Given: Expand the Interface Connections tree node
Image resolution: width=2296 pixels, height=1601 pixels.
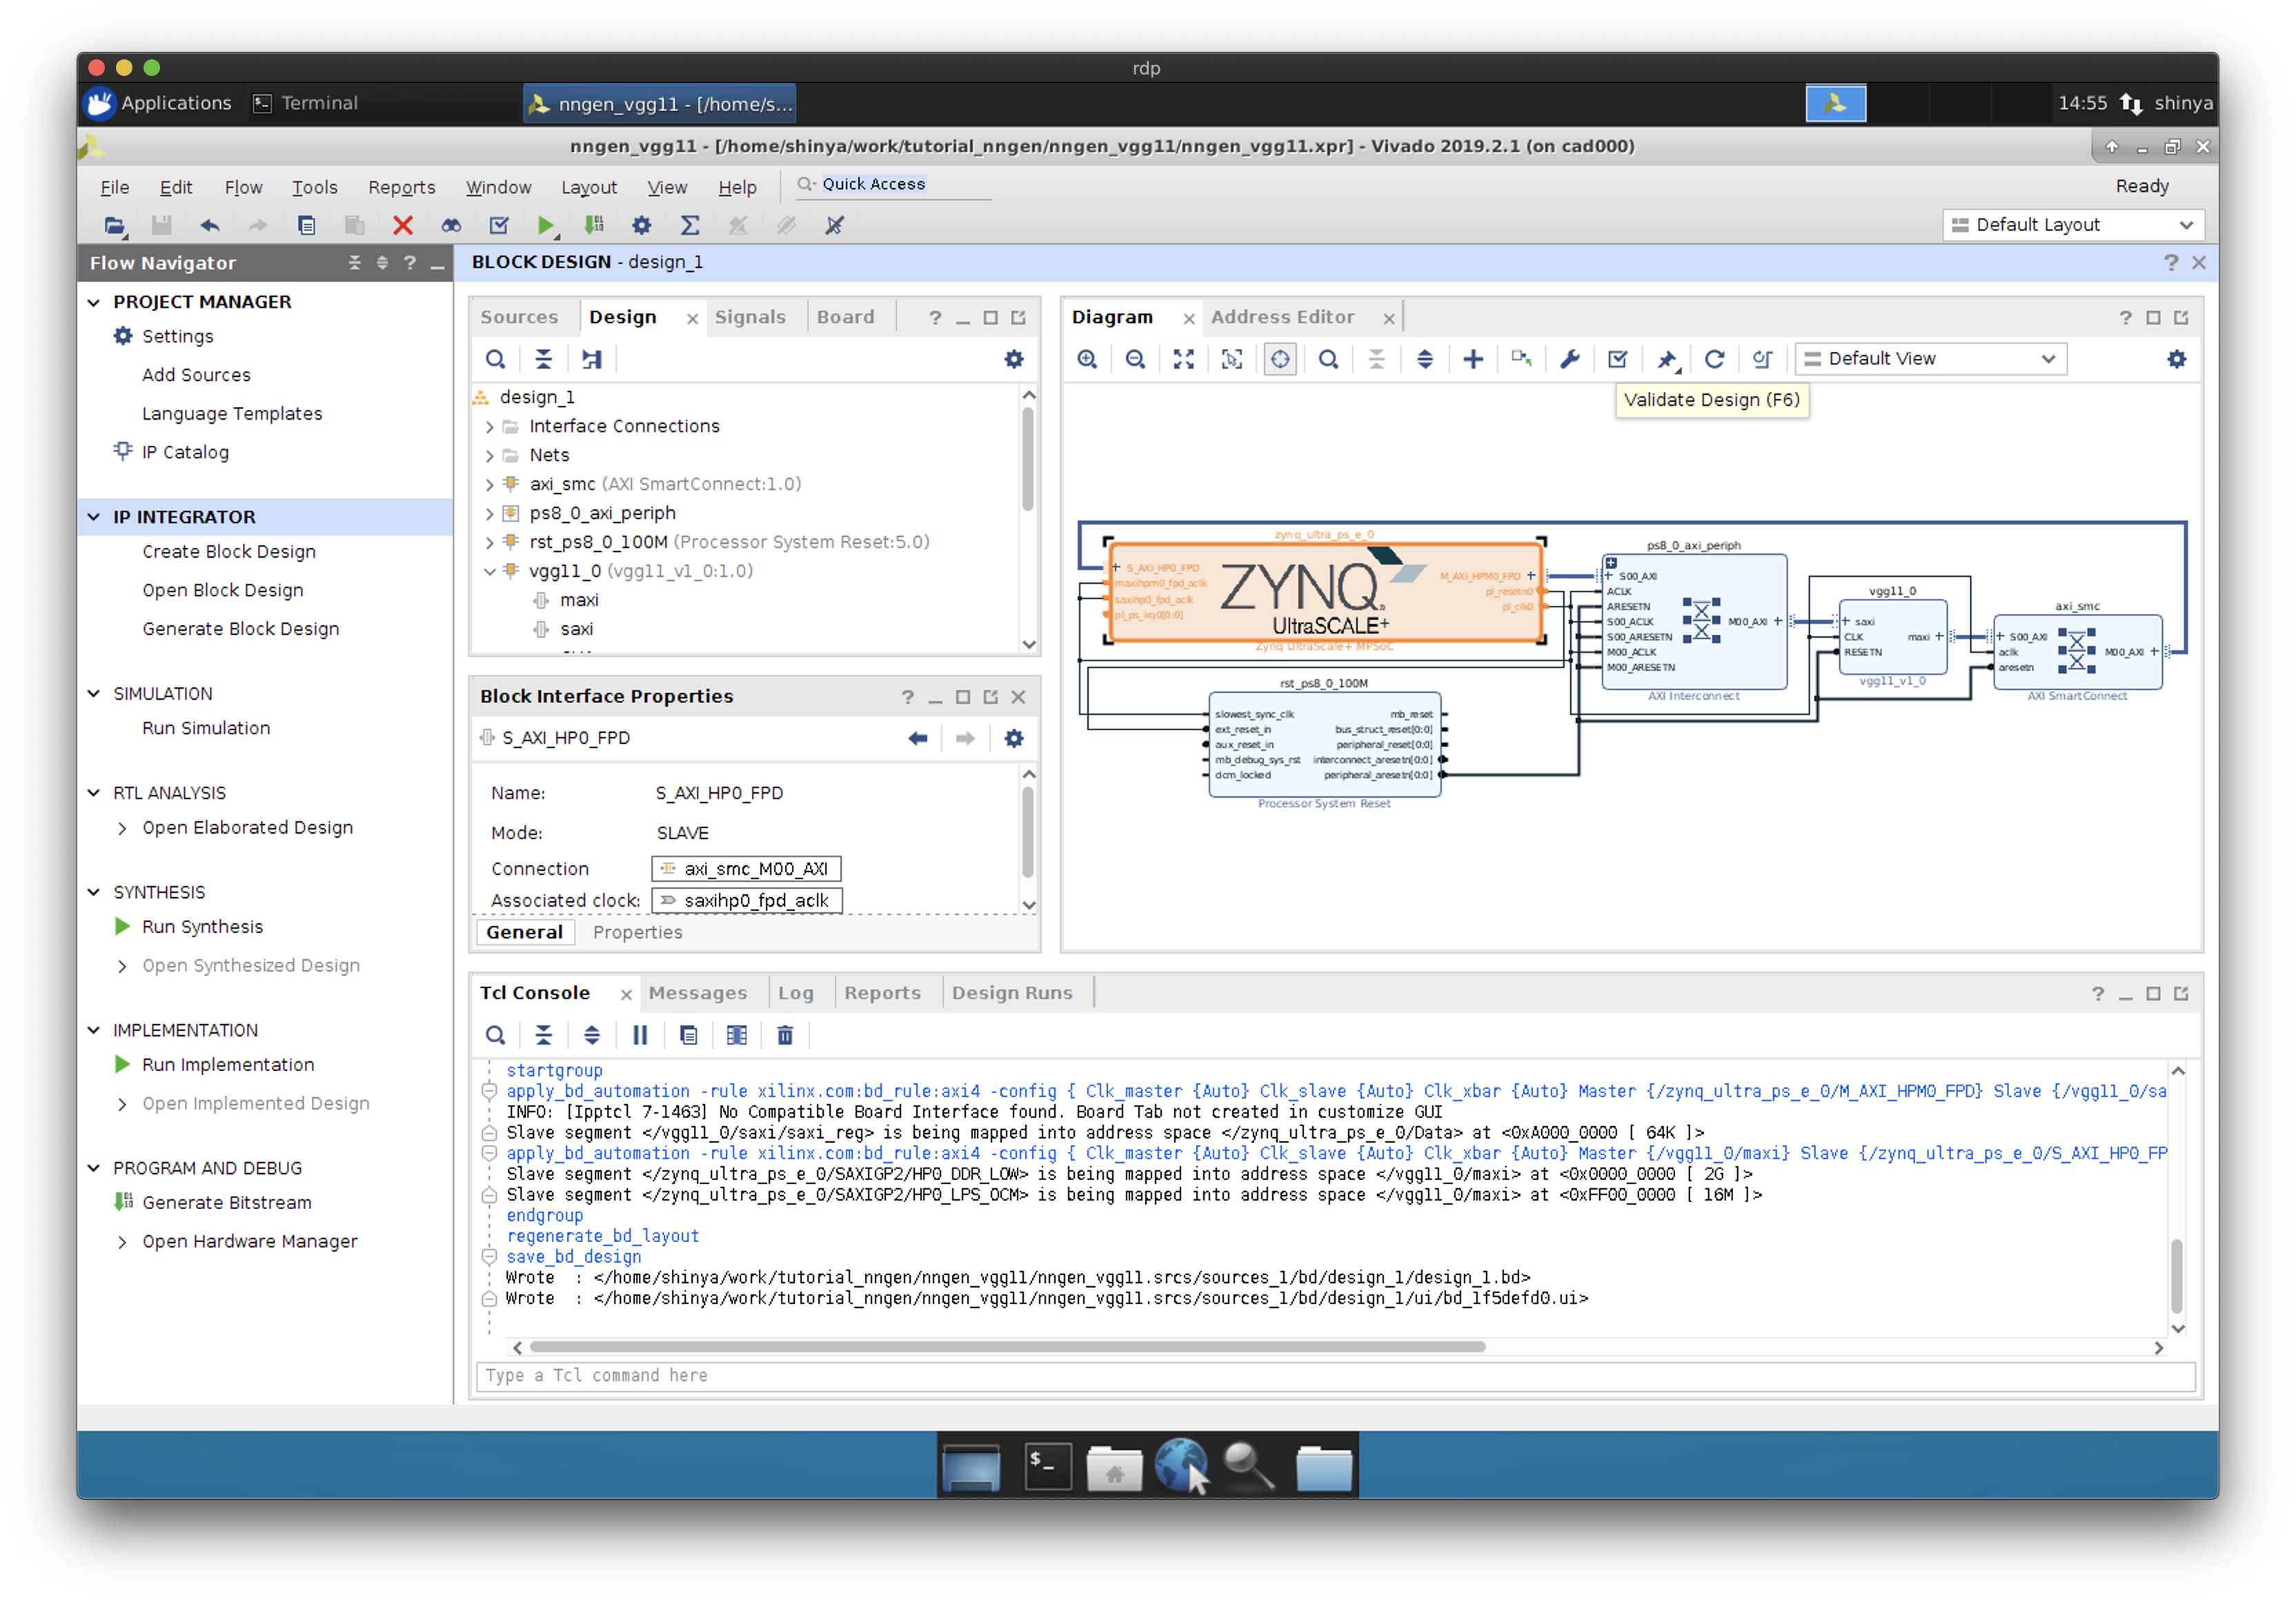Looking at the screenshot, I should coord(489,427).
